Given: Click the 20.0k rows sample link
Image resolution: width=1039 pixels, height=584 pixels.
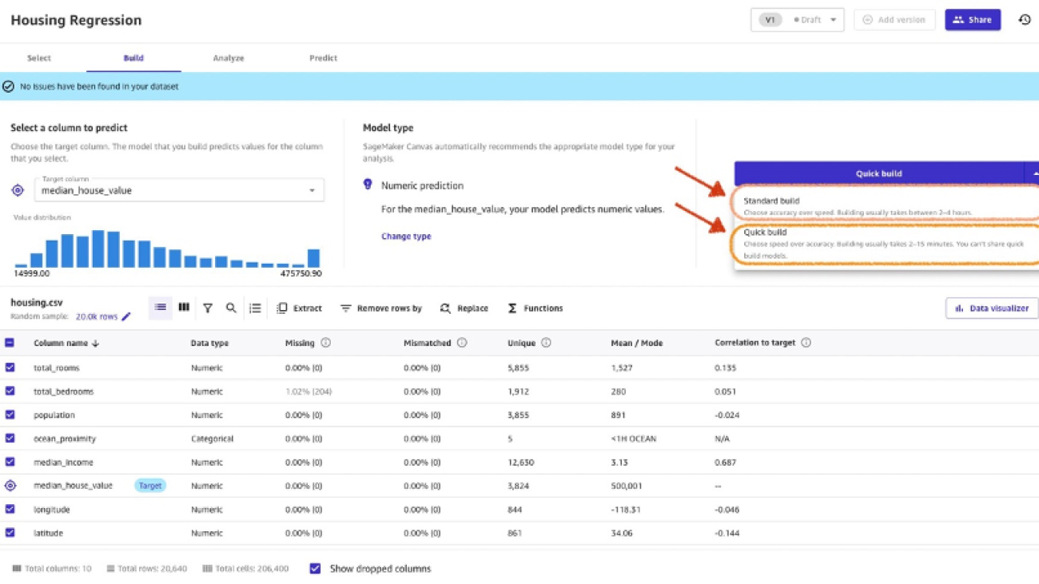Looking at the screenshot, I should click(x=97, y=317).
